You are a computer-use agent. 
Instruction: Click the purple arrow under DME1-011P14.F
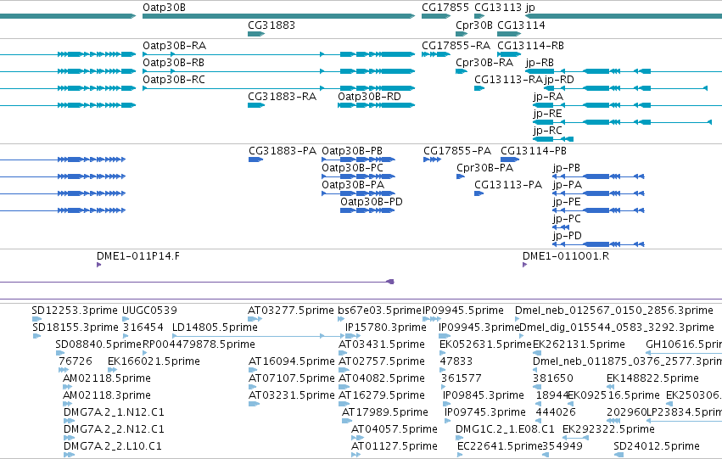point(99,265)
